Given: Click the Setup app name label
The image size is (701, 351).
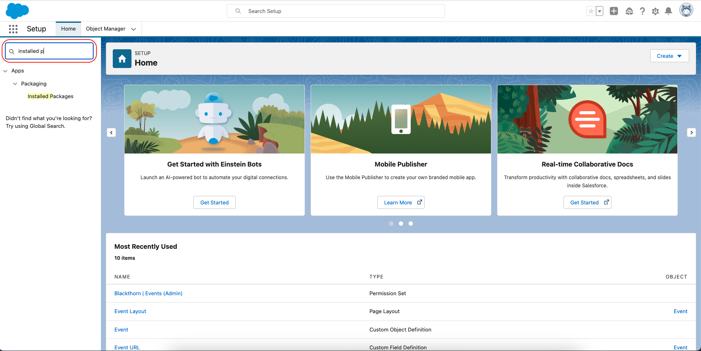Looking at the screenshot, I should click(x=36, y=29).
